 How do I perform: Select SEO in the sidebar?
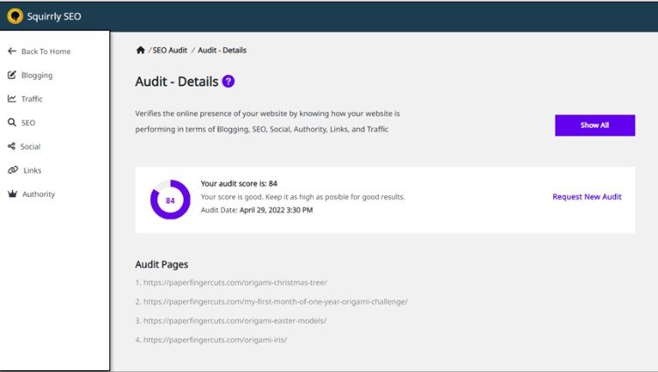[28, 123]
